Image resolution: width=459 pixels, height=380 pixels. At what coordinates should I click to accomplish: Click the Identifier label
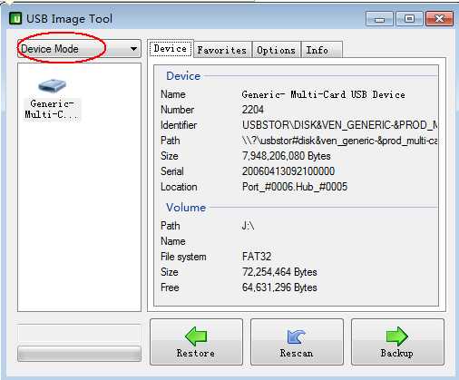[x=179, y=125]
